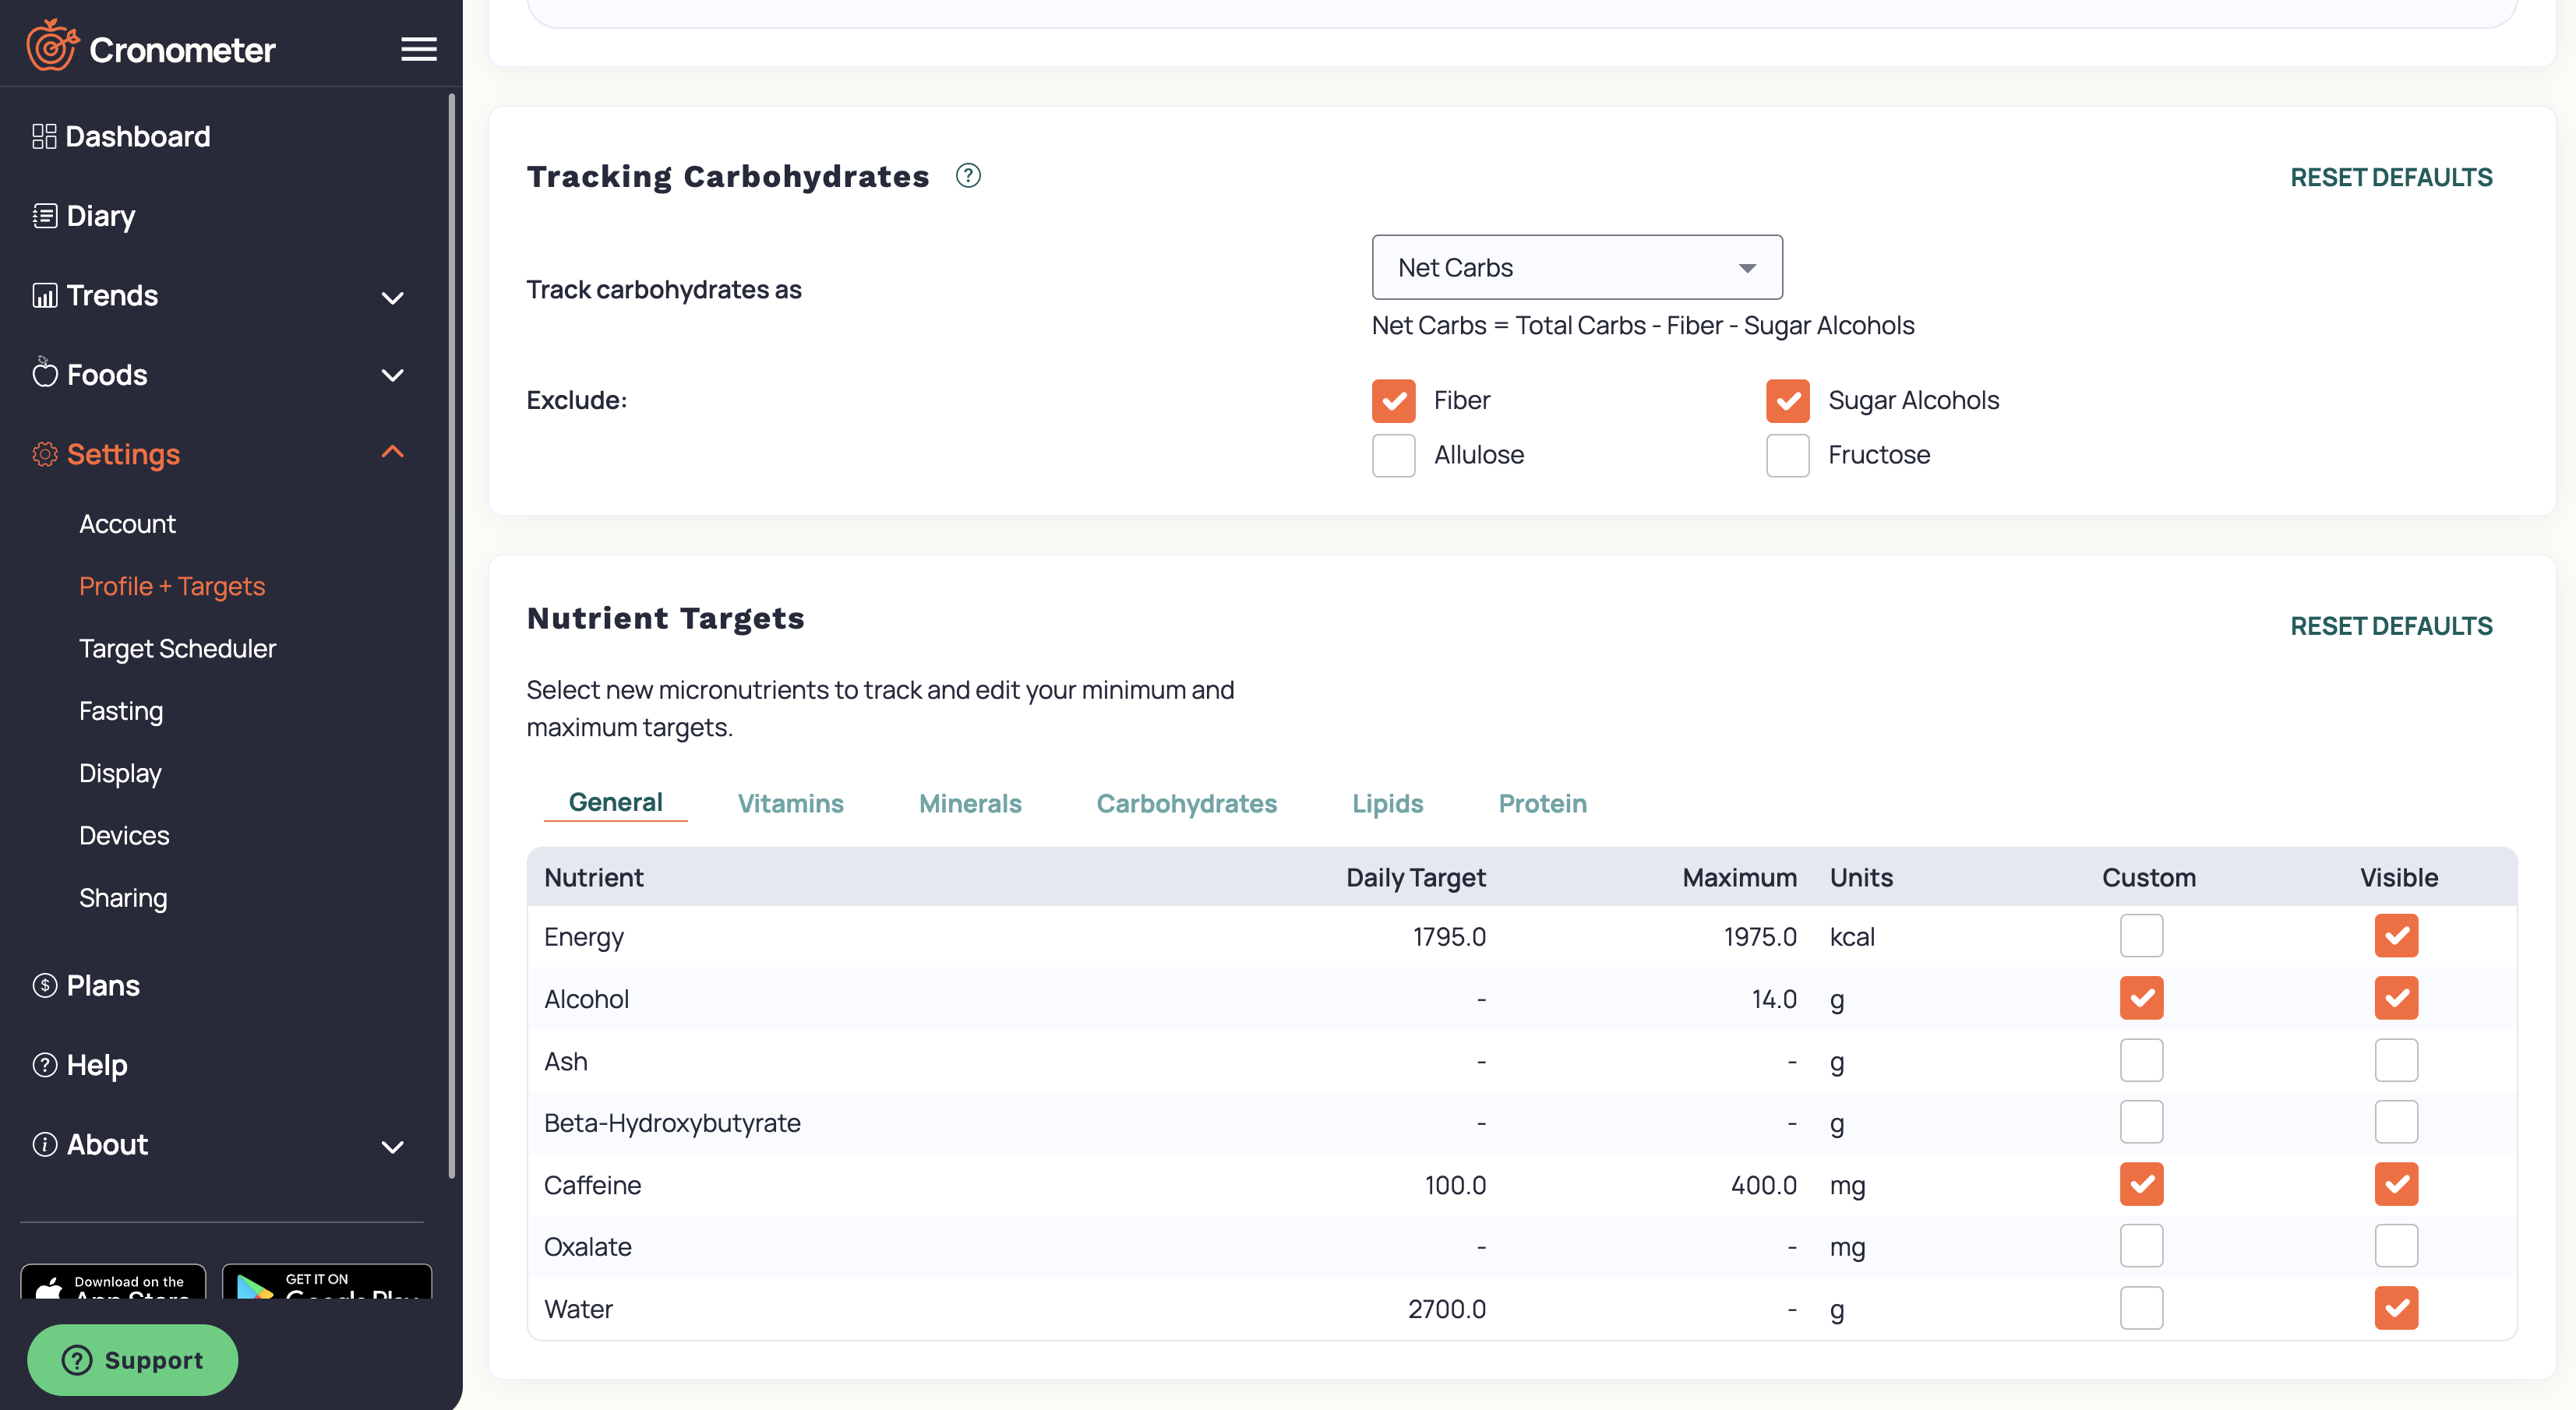Image resolution: width=2576 pixels, height=1410 pixels.
Task: Toggle the hamburger menu icon
Action: (x=419, y=49)
